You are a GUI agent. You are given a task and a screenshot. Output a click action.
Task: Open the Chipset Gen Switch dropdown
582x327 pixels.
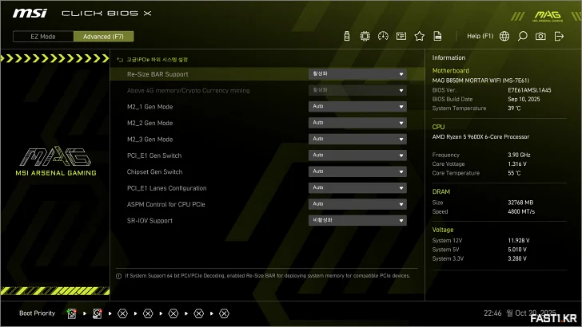pyautogui.click(x=357, y=171)
